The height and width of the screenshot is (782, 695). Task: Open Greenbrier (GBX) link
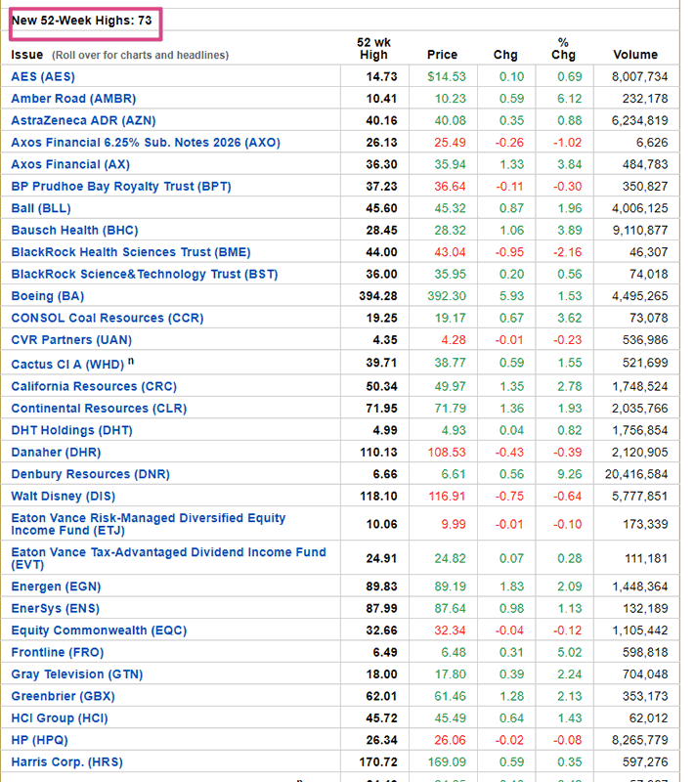point(63,696)
